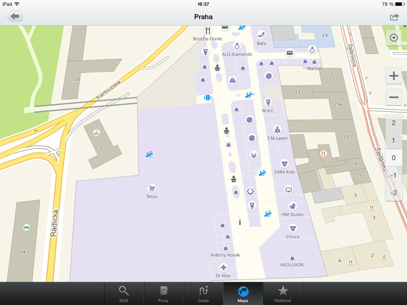Tap the Brioche Dorée restaurant icon

click(207, 30)
